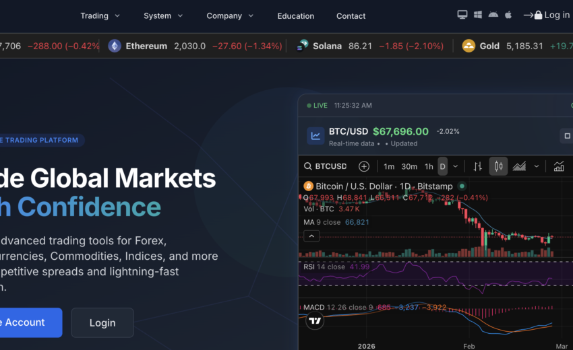This screenshot has width=573, height=350.
Task: Click the Trading Platform badge
Action: (x=42, y=140)
